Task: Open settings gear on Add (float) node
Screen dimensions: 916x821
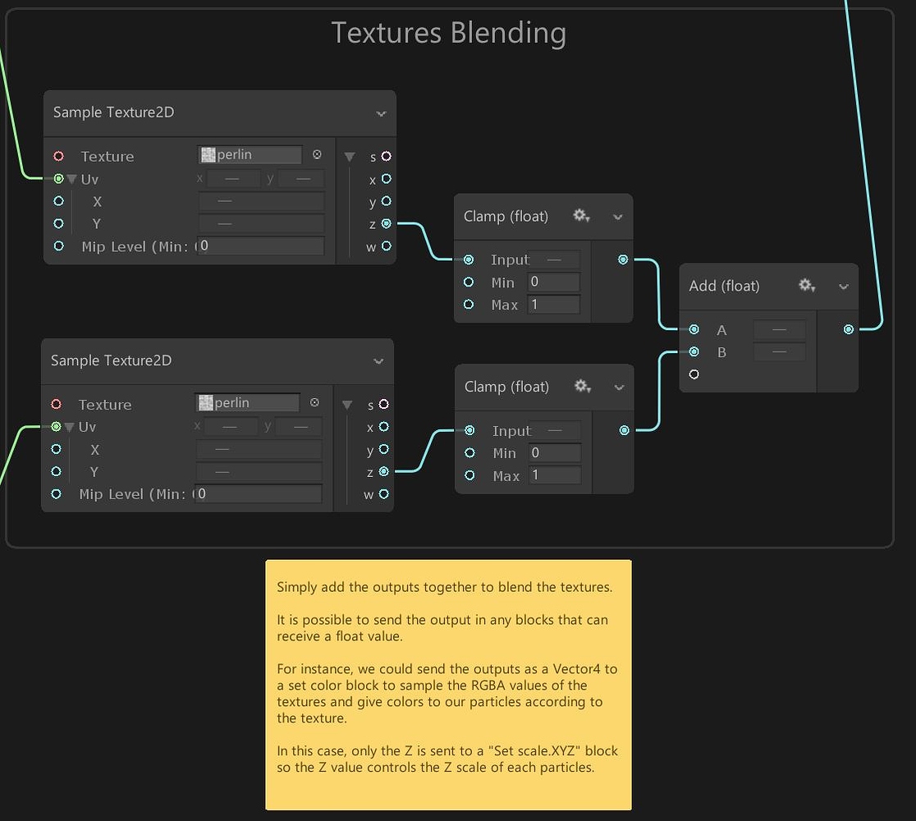Action: click(806, 286)
